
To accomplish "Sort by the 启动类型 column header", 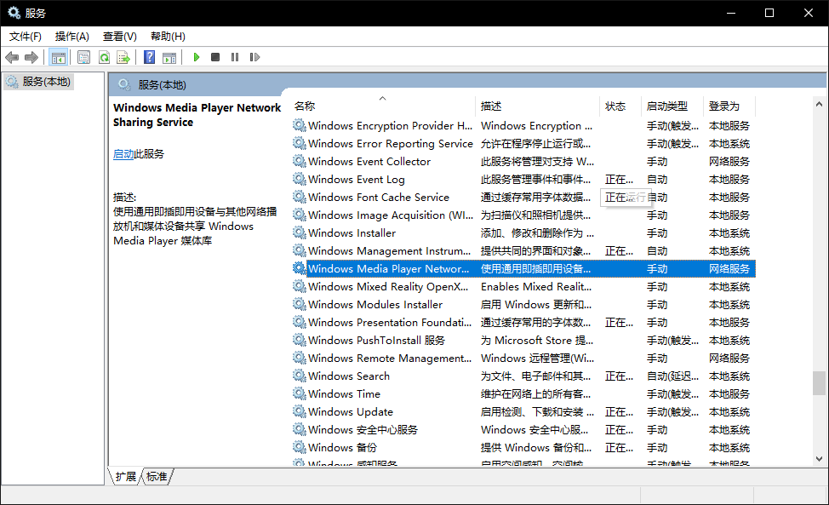I will 667,106.
